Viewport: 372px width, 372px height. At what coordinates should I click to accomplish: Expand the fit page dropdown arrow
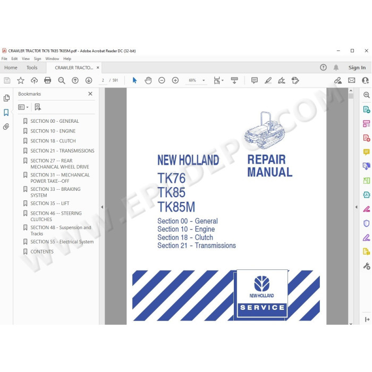point(222,80)
